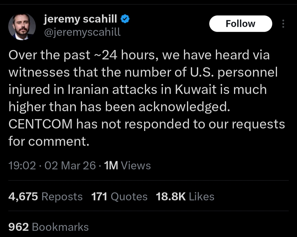This screenshot has width=297, height=237.
Task: Click the word "CENTCOM" in the post
Action: tap(40, 124)
